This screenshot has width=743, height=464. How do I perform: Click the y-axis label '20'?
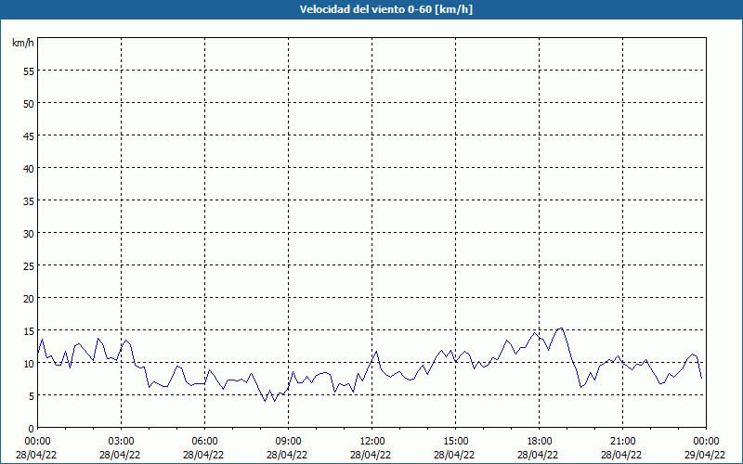(29, 298)
